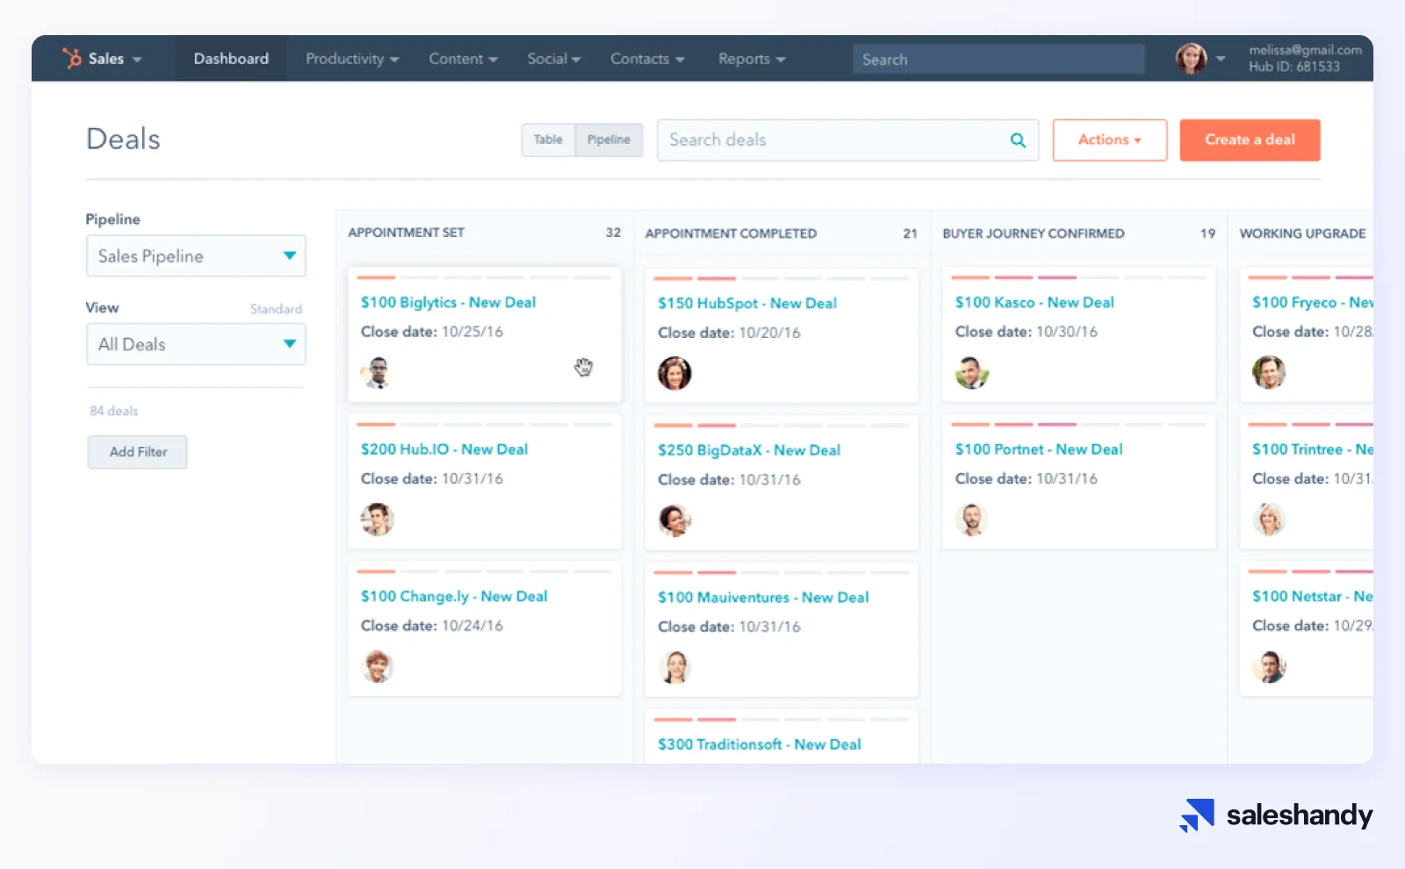Open the Social menu

554,59
